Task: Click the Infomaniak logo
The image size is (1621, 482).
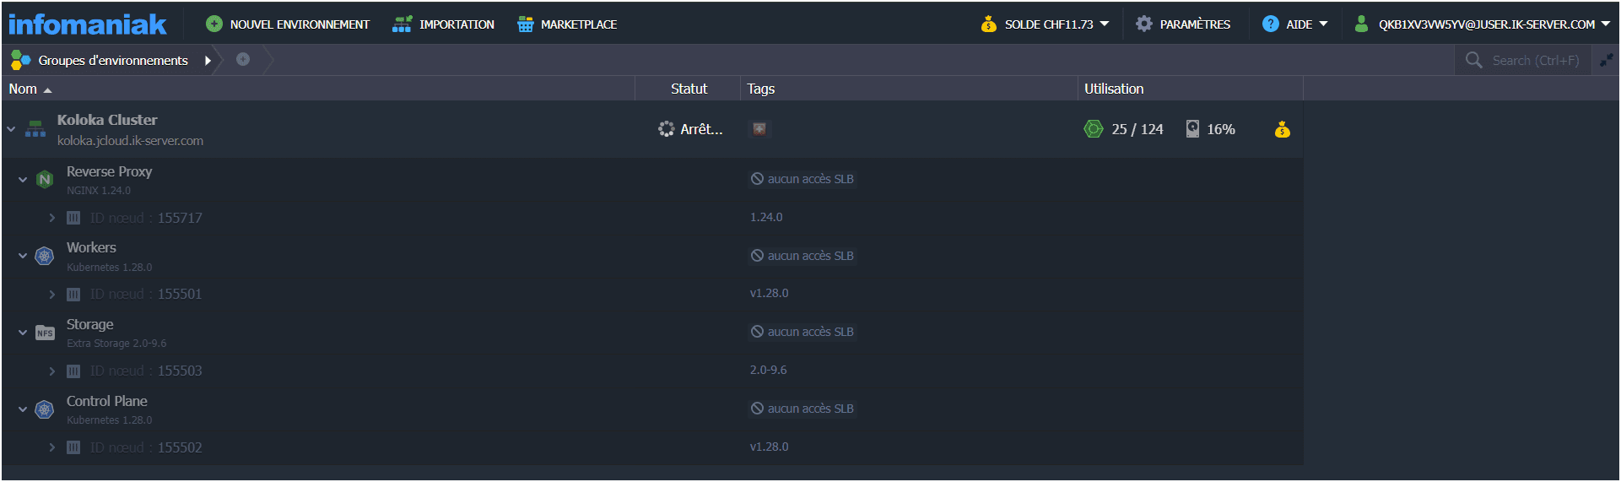Action: tap(88, 24)
